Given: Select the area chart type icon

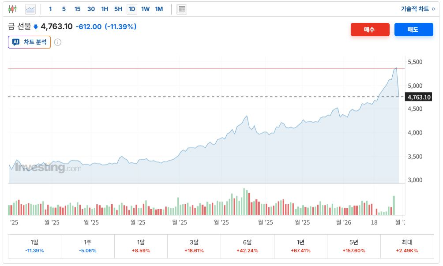Looking at the screenshot, I should pos(30,9).
